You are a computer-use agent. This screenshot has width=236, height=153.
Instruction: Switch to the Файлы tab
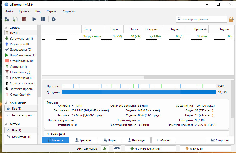[x=163, y=140]
